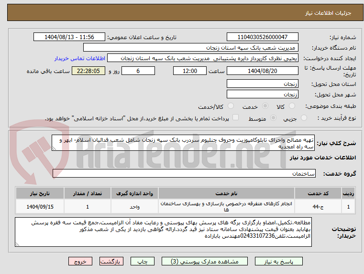Click the ردیف column header

348,193
